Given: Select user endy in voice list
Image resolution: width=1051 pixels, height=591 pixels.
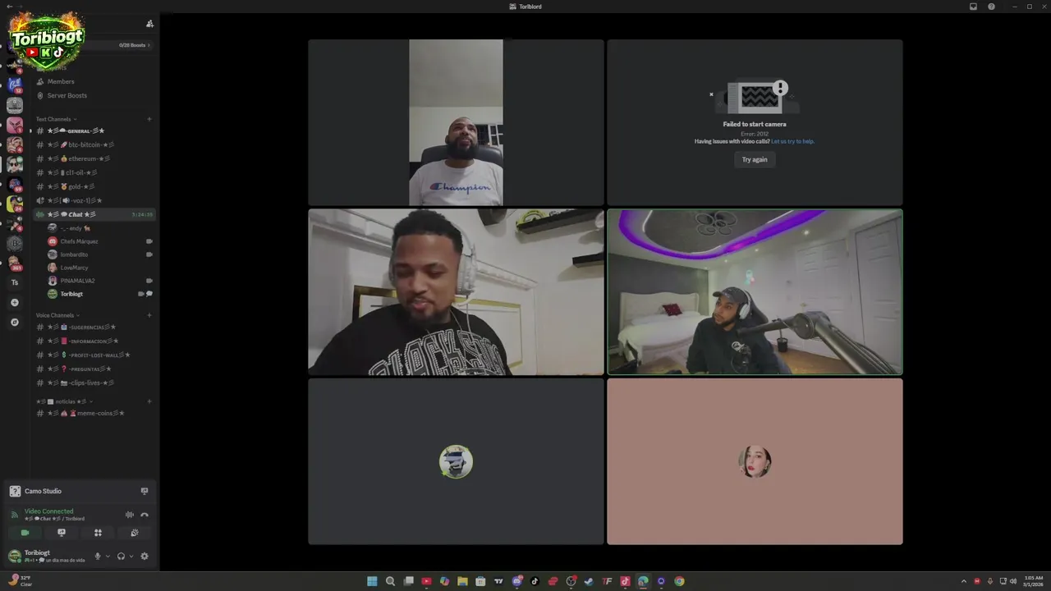Looking at the screenshot, I should pos(99,228).
